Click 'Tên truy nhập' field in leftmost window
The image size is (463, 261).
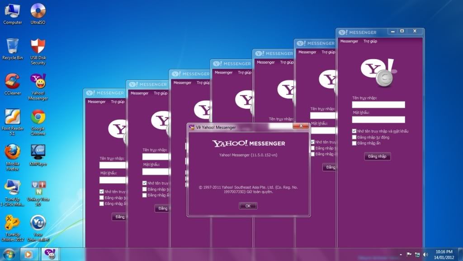[113, 165]
